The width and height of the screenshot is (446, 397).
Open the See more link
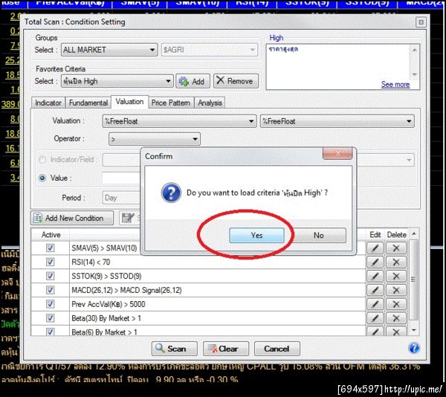[395, 85]
